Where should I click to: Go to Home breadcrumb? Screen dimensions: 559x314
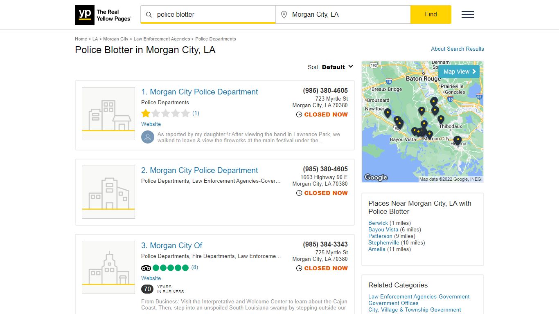pyautogui.click(x=81, y=39)
